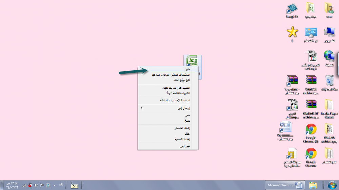The image size is (339, 190).
Task: Open the Control Panel (لوحة التحكم) desktop icon
Action: tap(311, 33)
